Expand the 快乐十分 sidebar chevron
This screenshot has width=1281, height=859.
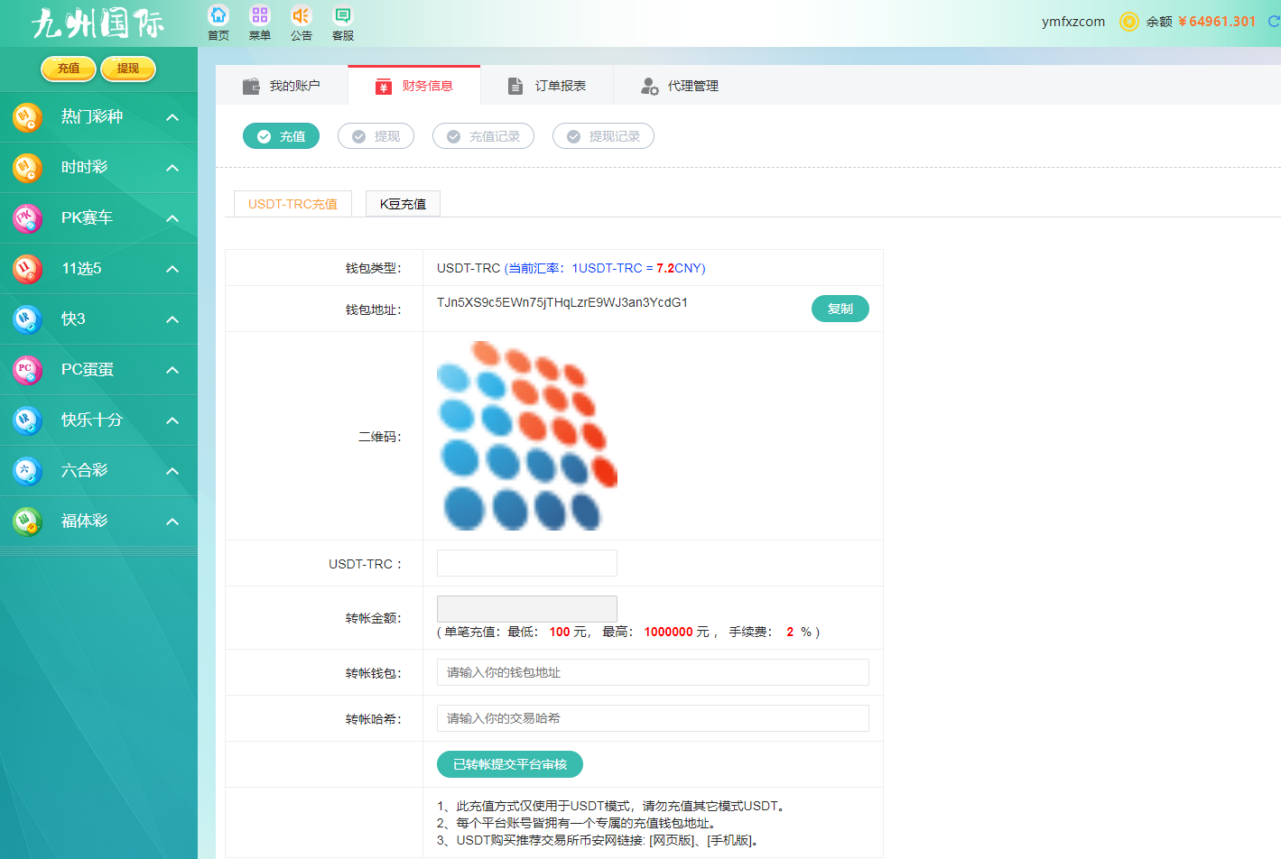pyautogui.click(x=172, y=420)
